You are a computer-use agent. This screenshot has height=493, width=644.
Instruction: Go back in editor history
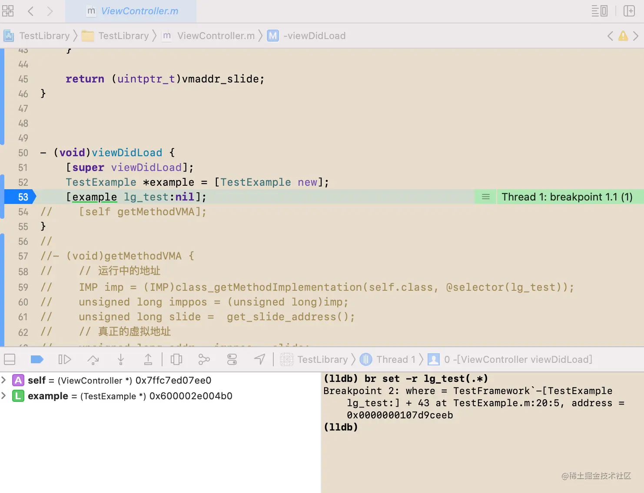coord(30,11)
